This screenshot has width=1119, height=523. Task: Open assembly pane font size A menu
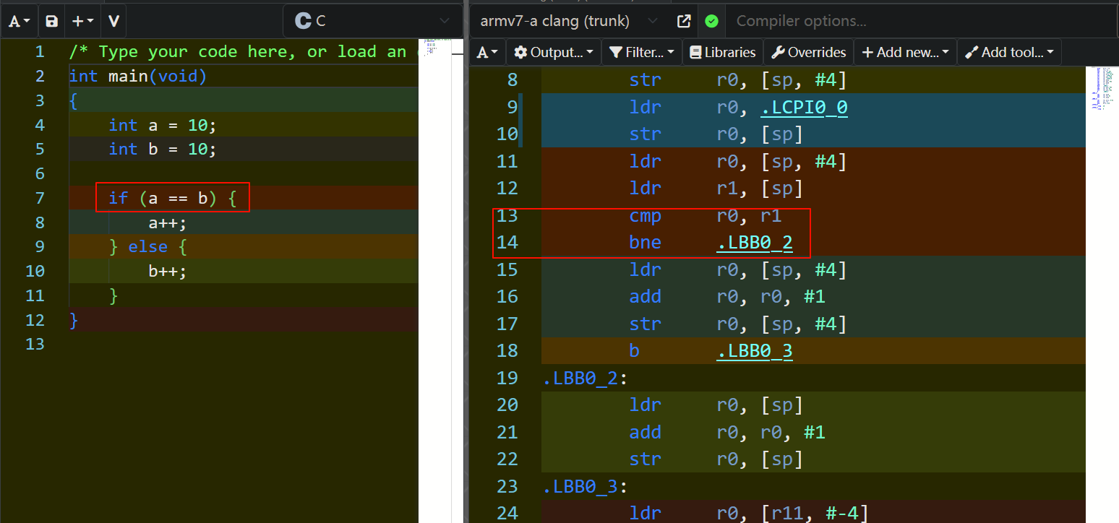point(489,52)
